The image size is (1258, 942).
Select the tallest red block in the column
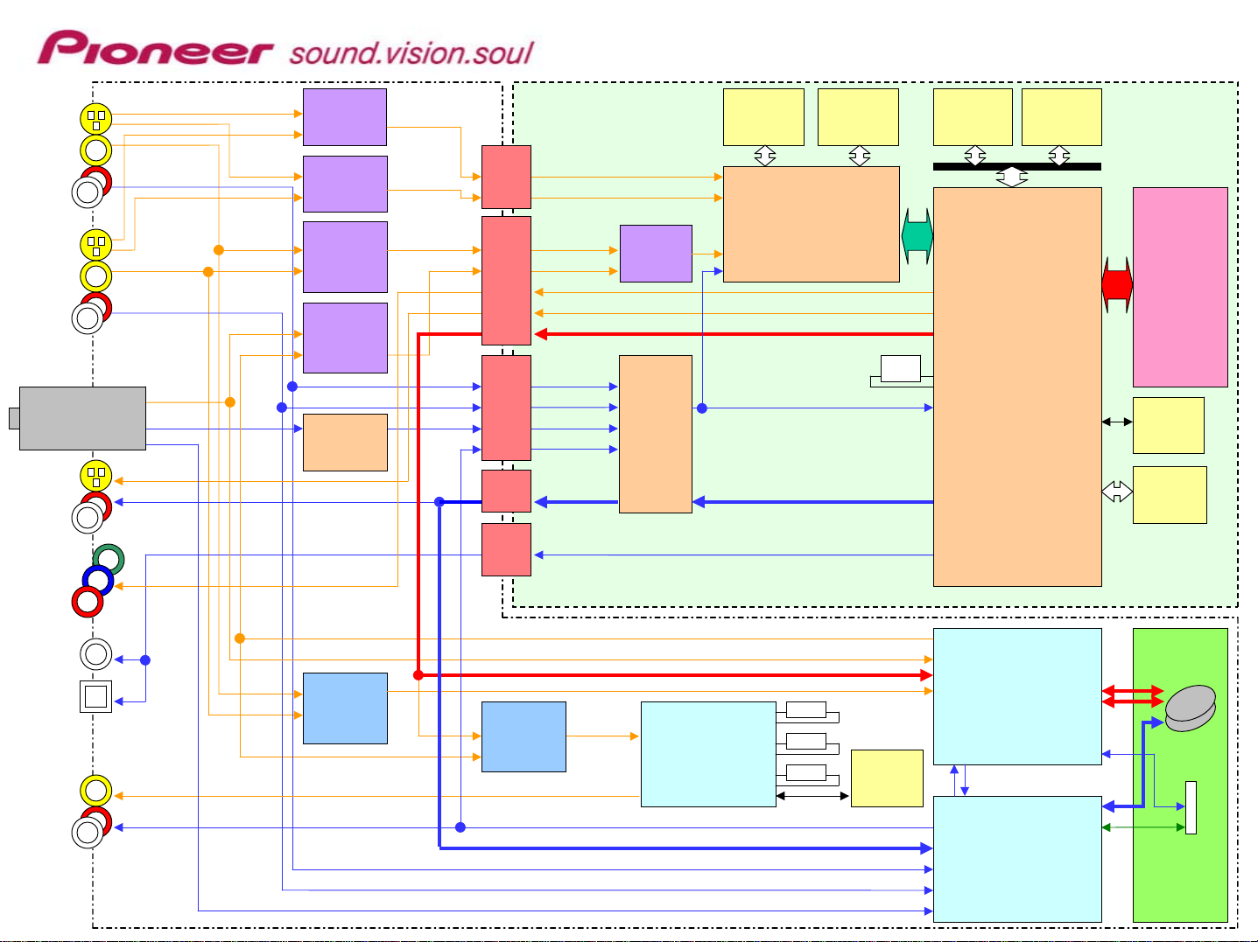(x=506, y=281)
